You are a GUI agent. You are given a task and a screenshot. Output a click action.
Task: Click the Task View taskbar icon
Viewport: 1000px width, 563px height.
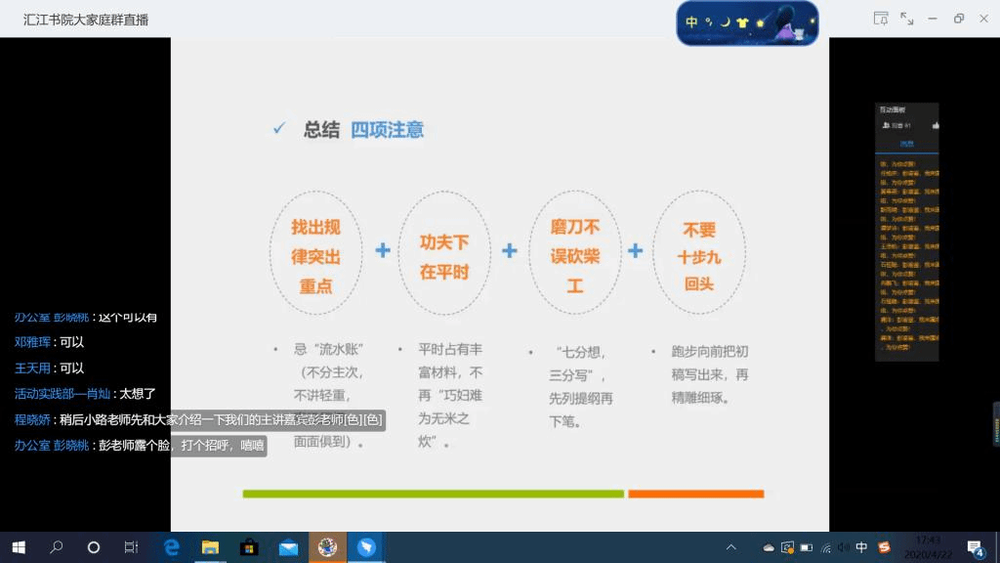click(131, 547)
